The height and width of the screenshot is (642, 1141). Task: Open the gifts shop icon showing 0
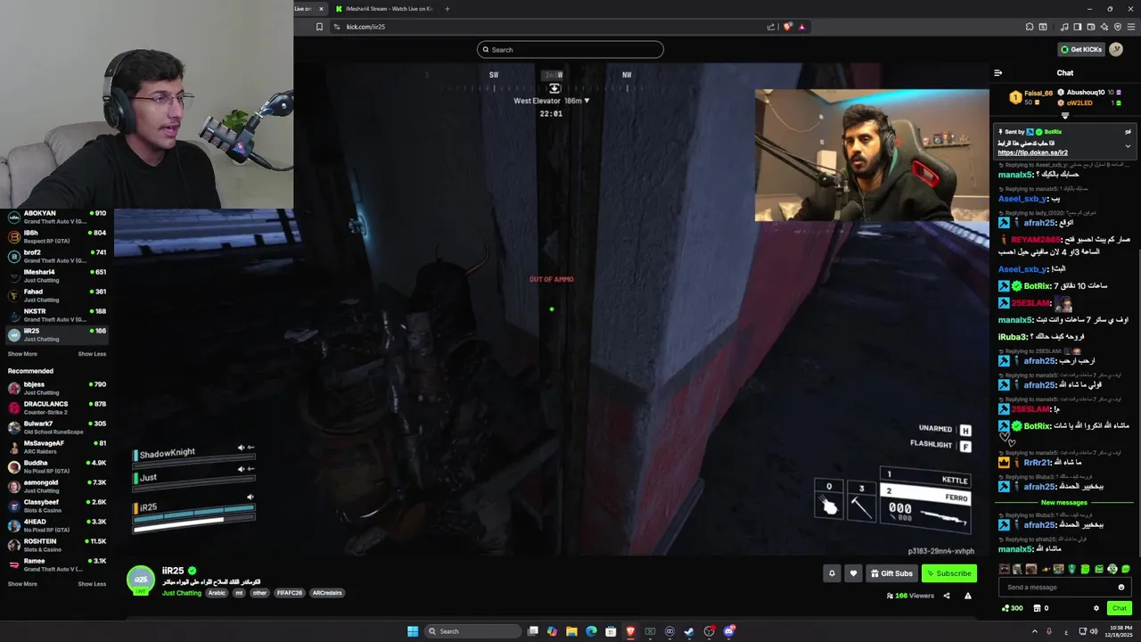tap(1040, 608)
